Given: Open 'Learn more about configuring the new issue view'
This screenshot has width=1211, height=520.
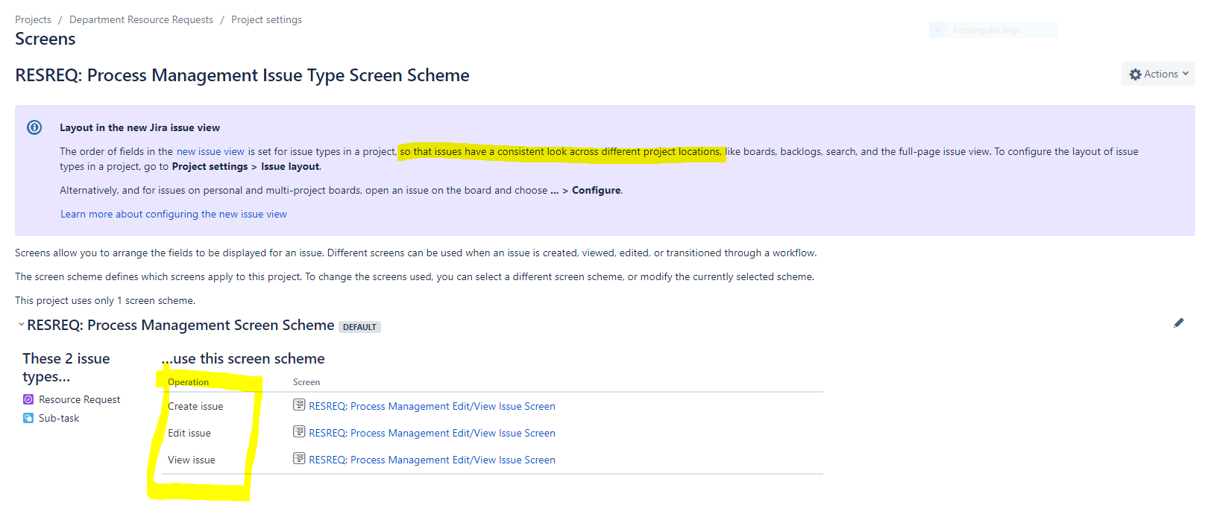Looking at the screenshot, I should point(174,214).
